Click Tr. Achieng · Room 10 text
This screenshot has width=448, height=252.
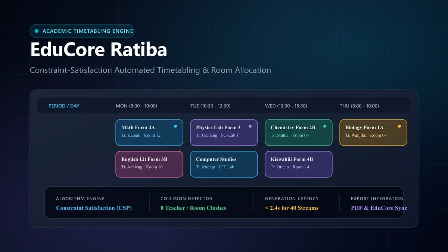[x=142, y=167]
